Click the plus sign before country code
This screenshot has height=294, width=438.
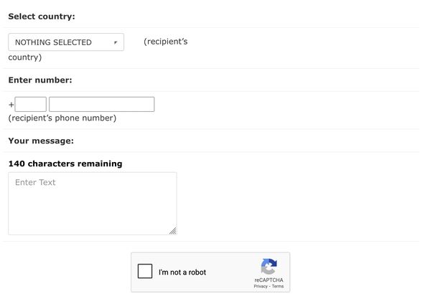[x=11, y=105]
